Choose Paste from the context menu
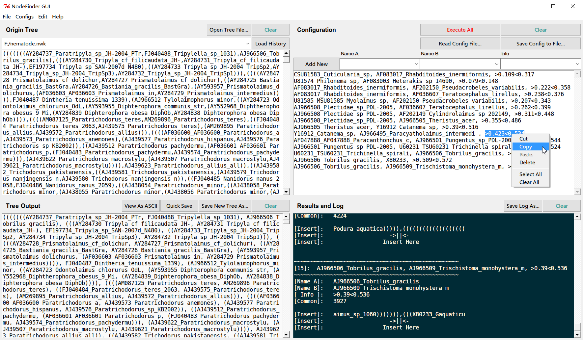The width and height of the screenshot is (583, 340). (x=531, y=155)
